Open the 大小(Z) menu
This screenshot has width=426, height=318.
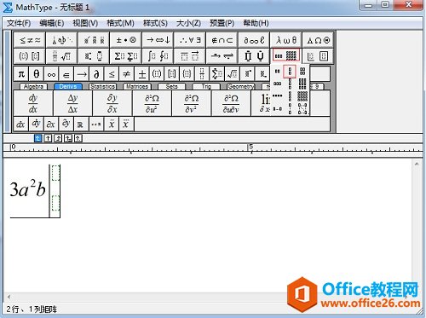click(188, 23)
